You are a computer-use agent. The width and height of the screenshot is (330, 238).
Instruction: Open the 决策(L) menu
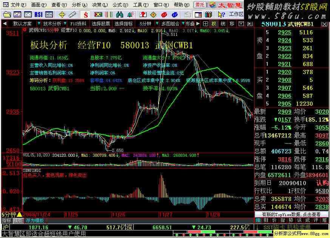click(100, 5)
